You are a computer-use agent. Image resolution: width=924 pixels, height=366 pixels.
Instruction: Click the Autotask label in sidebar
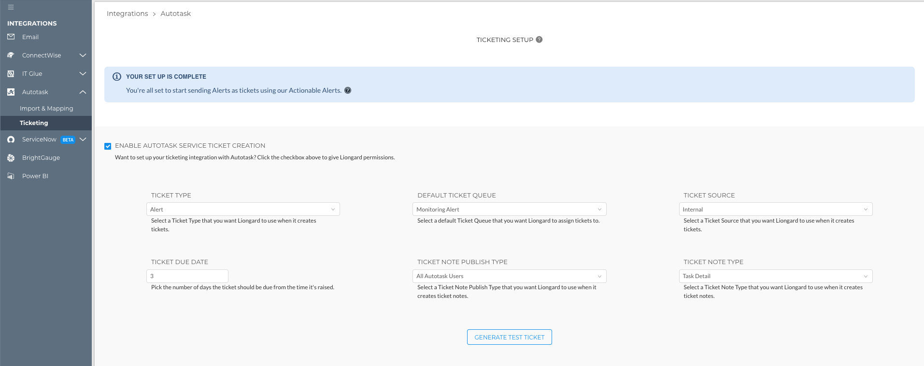coord(35,92)
